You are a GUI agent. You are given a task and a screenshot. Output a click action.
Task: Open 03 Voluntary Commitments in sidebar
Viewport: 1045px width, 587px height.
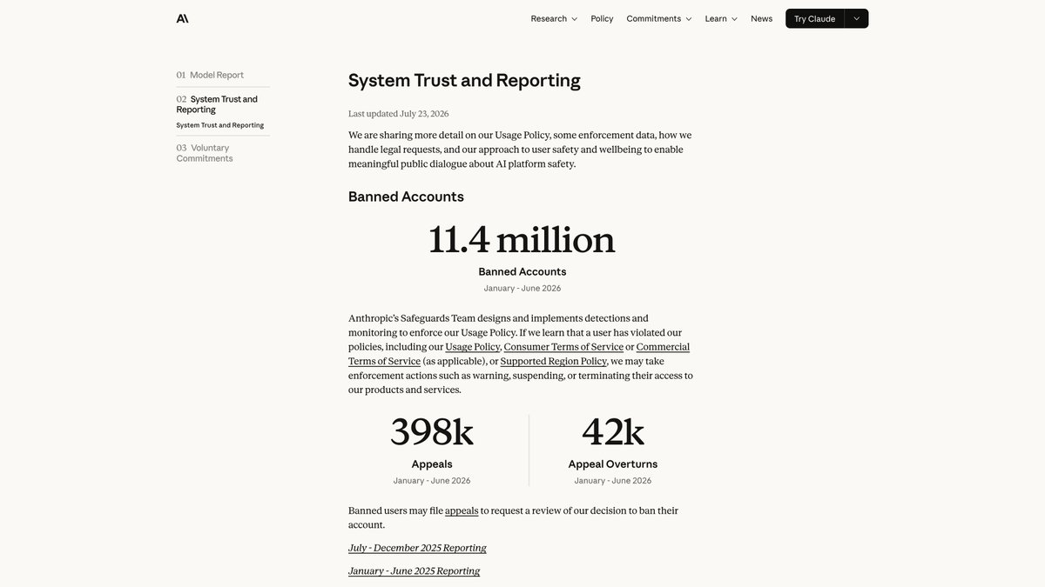tap(205, 153)
